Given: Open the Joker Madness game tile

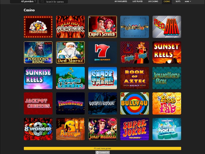Looking at the screenshot, I should 102,129.
